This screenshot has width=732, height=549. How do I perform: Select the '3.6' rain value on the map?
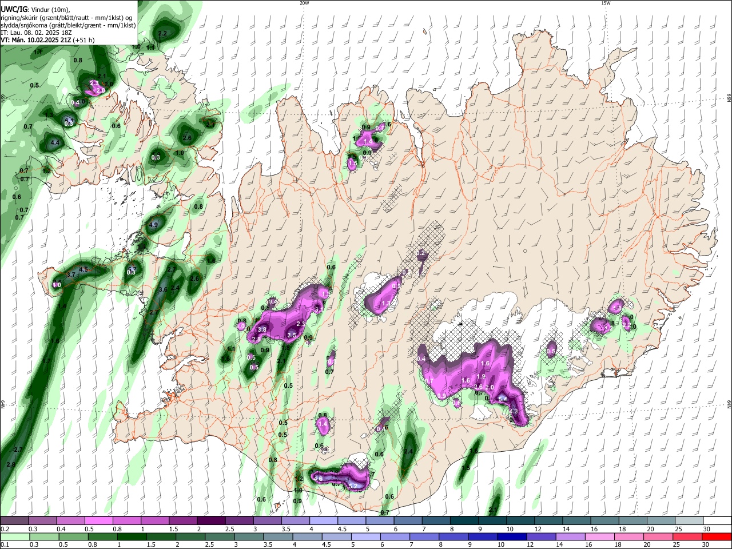point(163,290)
